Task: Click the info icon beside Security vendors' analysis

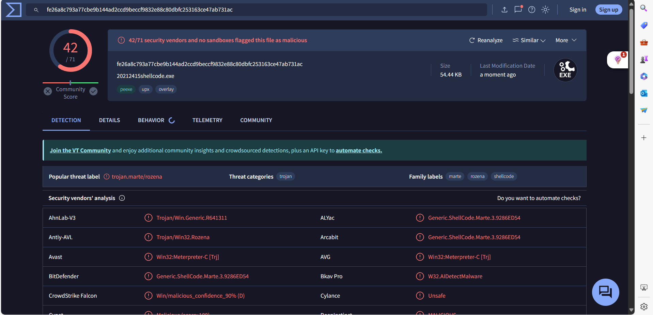Action: point(122,198)
